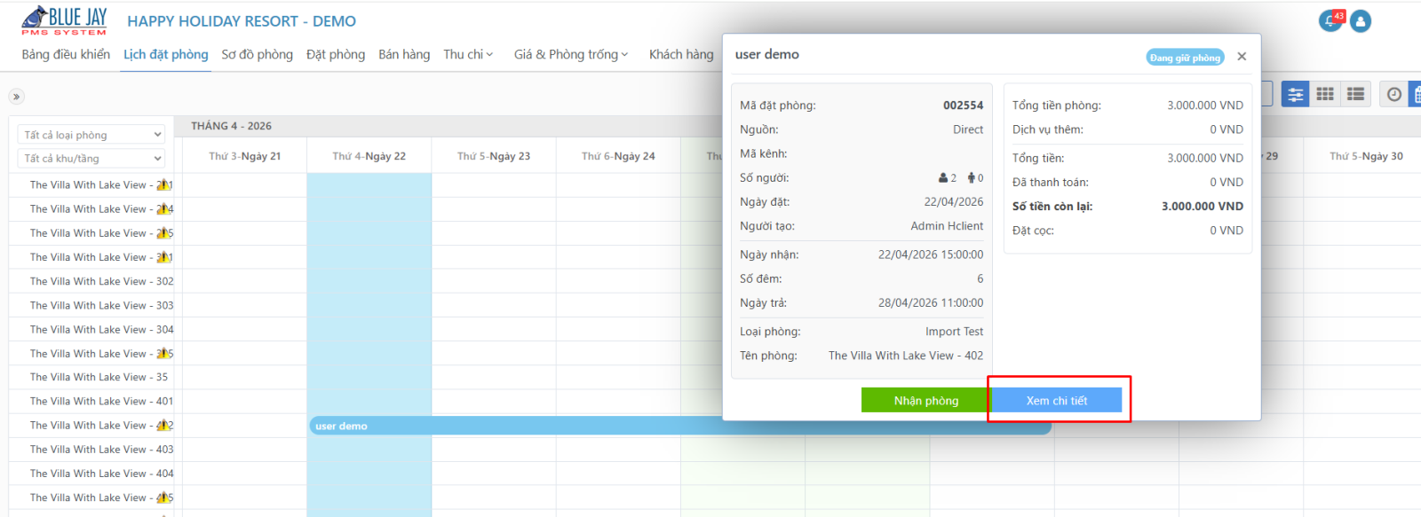This screenshot has width=1421, height=517.
Task: Select column Thứ 4-Ngày 22
Action: [369, 156]
